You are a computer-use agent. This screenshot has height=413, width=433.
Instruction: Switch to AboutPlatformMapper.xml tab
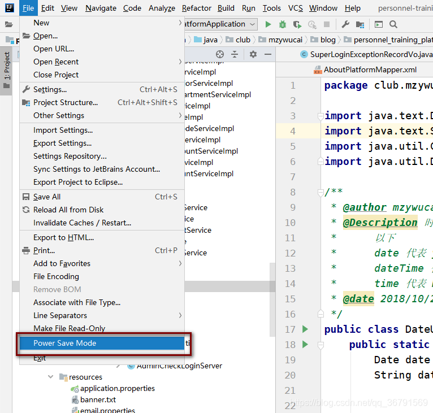click(365, 69)
